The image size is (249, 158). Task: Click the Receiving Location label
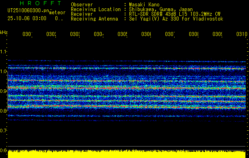pos(96,9)
